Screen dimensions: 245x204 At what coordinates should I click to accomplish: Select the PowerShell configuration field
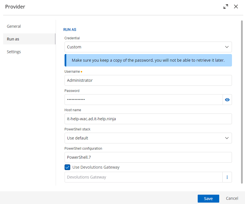pos(148,157)
